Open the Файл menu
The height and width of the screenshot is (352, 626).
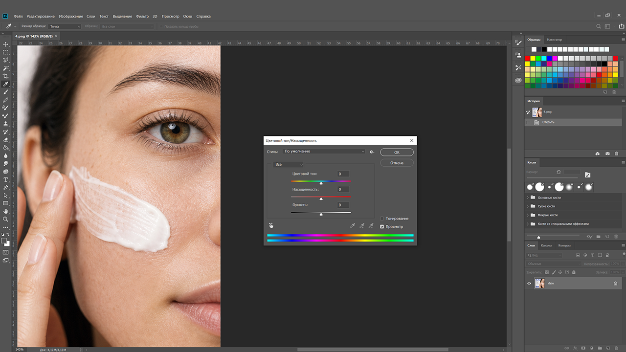[18, 16]
